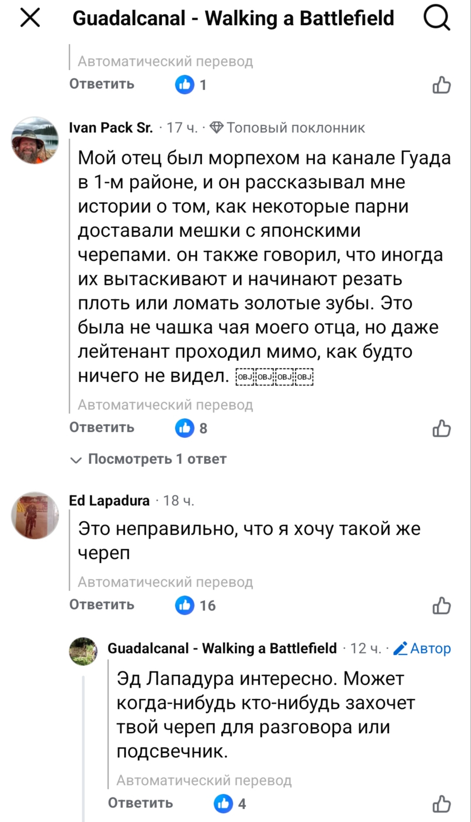The width and height of the screenshot is (471, 822).
Task: Open Guadalcanal page avatar in reply
Action: [x=83, y=651]
